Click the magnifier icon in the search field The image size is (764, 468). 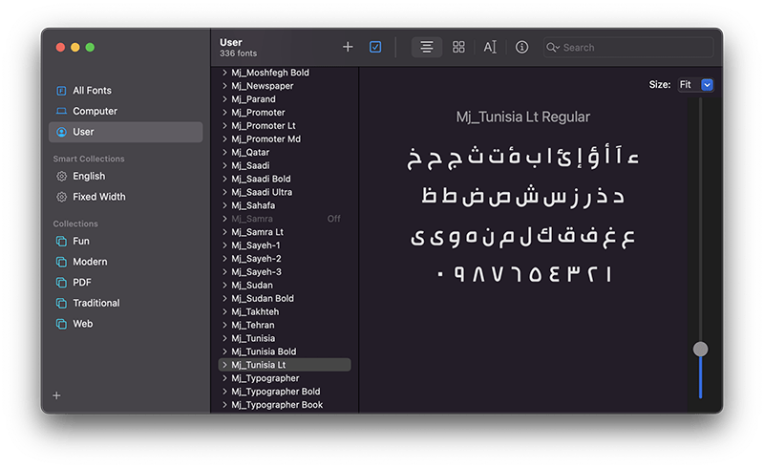tap(553, 48)
